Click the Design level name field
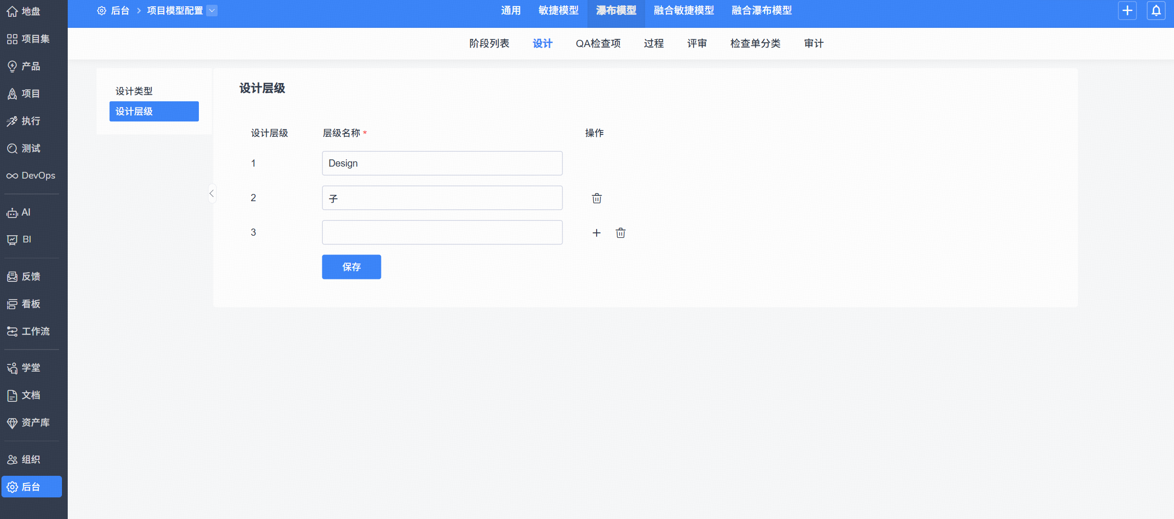 click(442, 163)
